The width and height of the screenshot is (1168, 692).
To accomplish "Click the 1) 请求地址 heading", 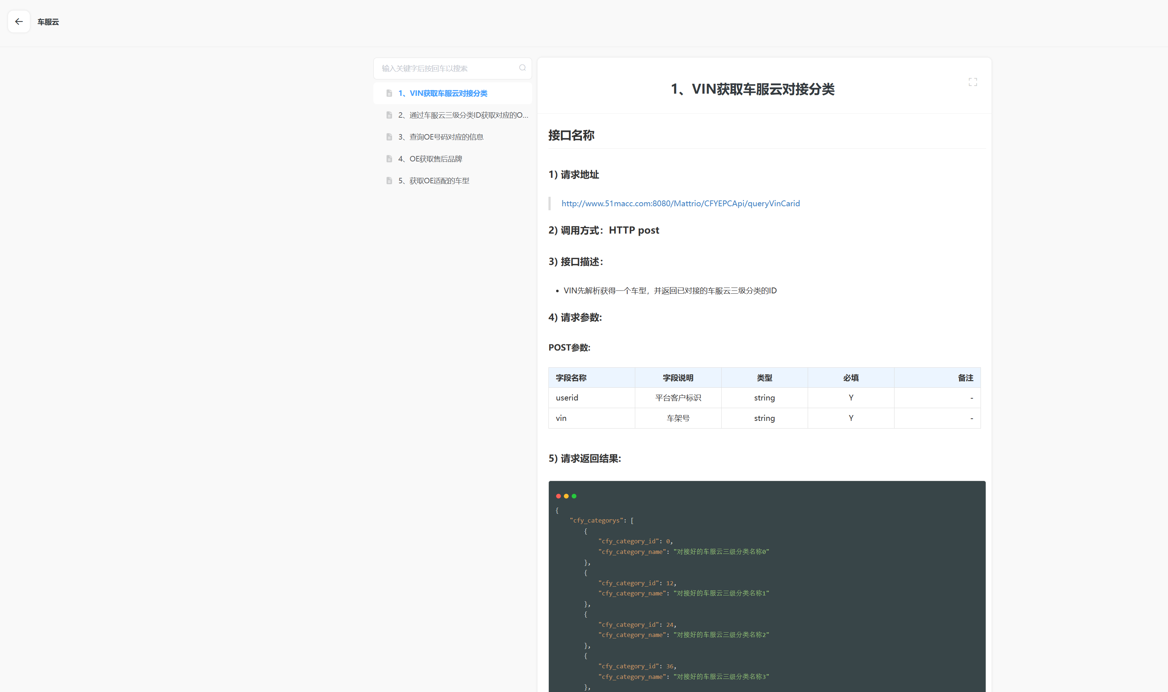I will 574,175.
